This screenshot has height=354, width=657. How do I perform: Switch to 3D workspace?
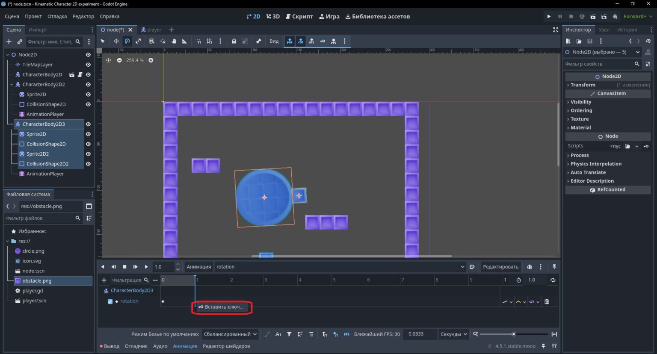[273, 16]
